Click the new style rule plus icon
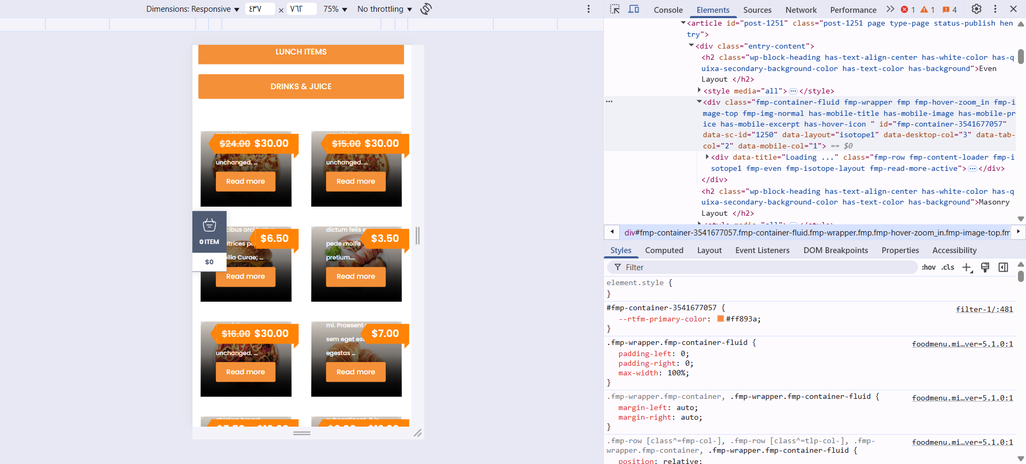 pyautogui.click(x=967, y=268)
